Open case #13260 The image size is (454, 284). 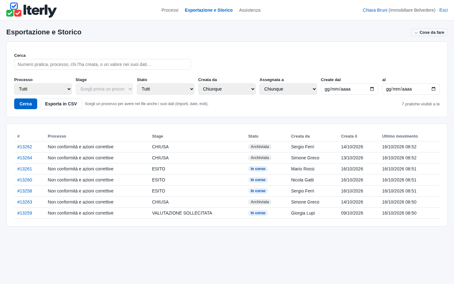tap(25, 180)
